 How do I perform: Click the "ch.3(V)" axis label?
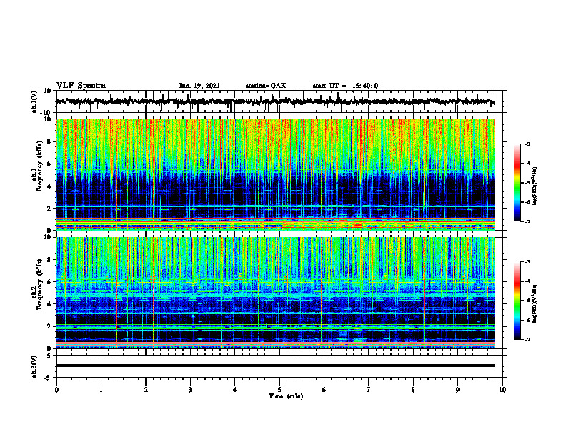click(x=34, y=366)
